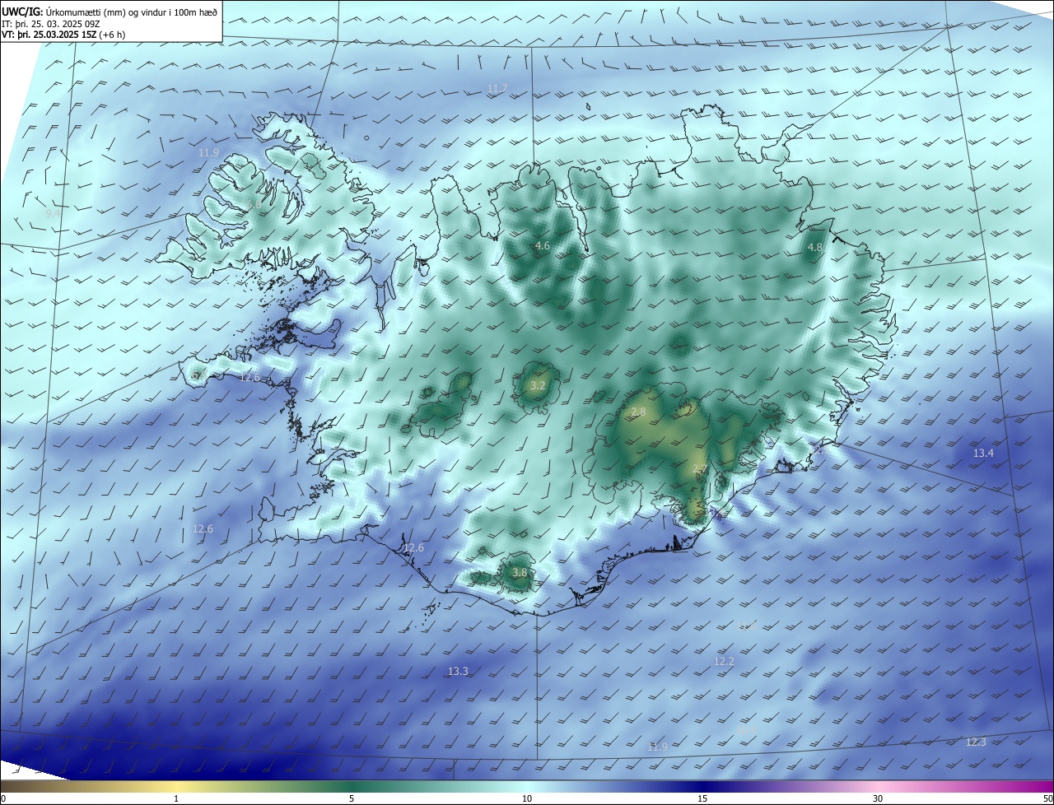
Task: Select the 3.2 value on Hofsjökull glacier
Action: (x=538, y=385)
